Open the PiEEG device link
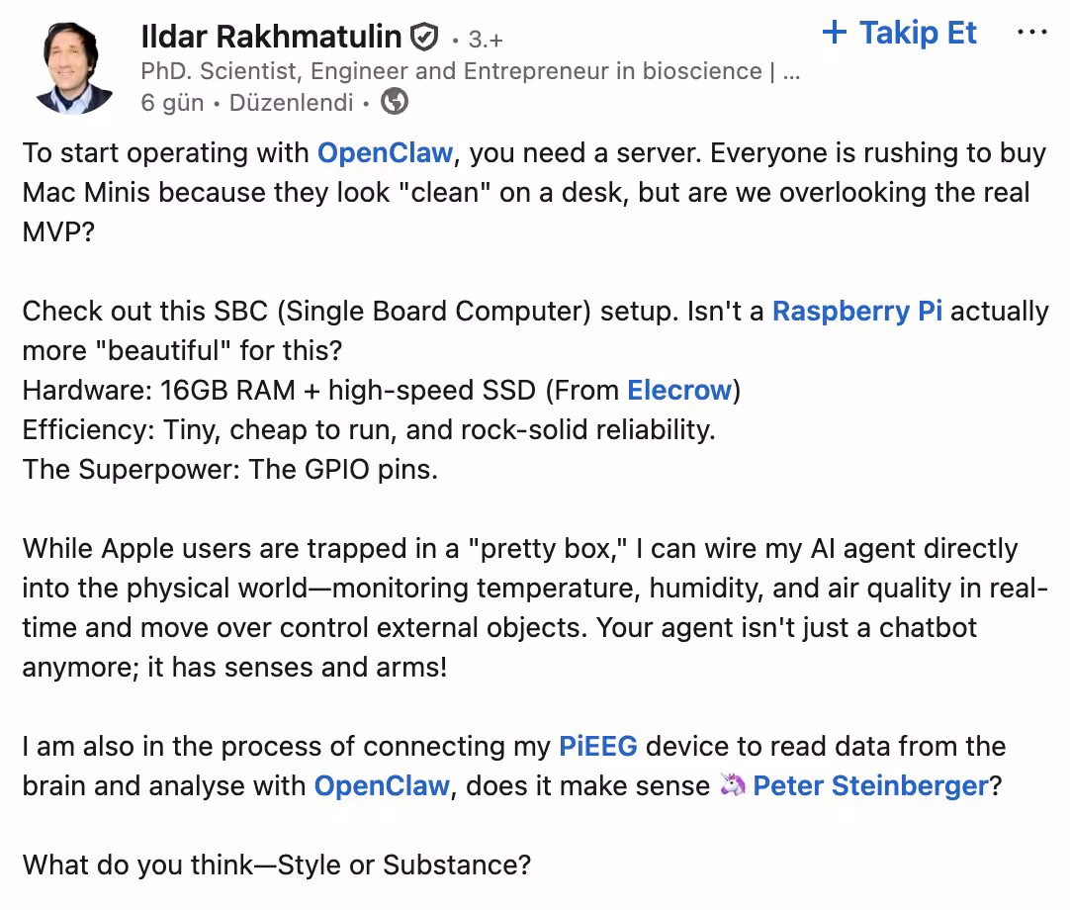 click(597, 746)
